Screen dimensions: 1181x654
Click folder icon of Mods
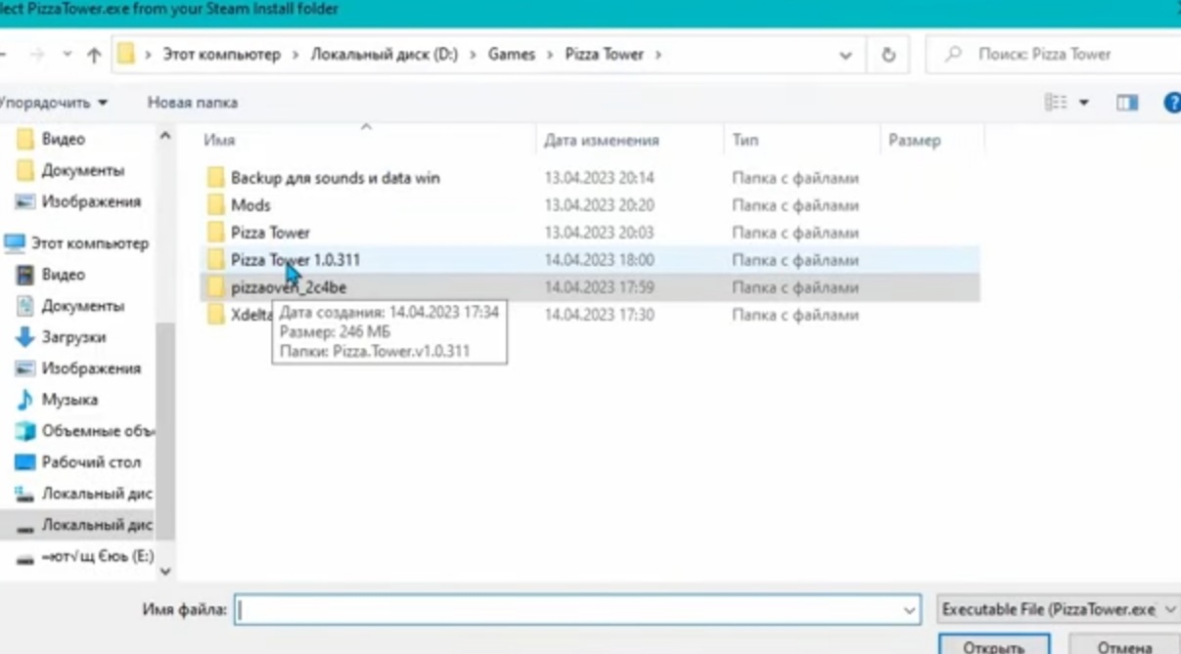[x=215, y=205]
